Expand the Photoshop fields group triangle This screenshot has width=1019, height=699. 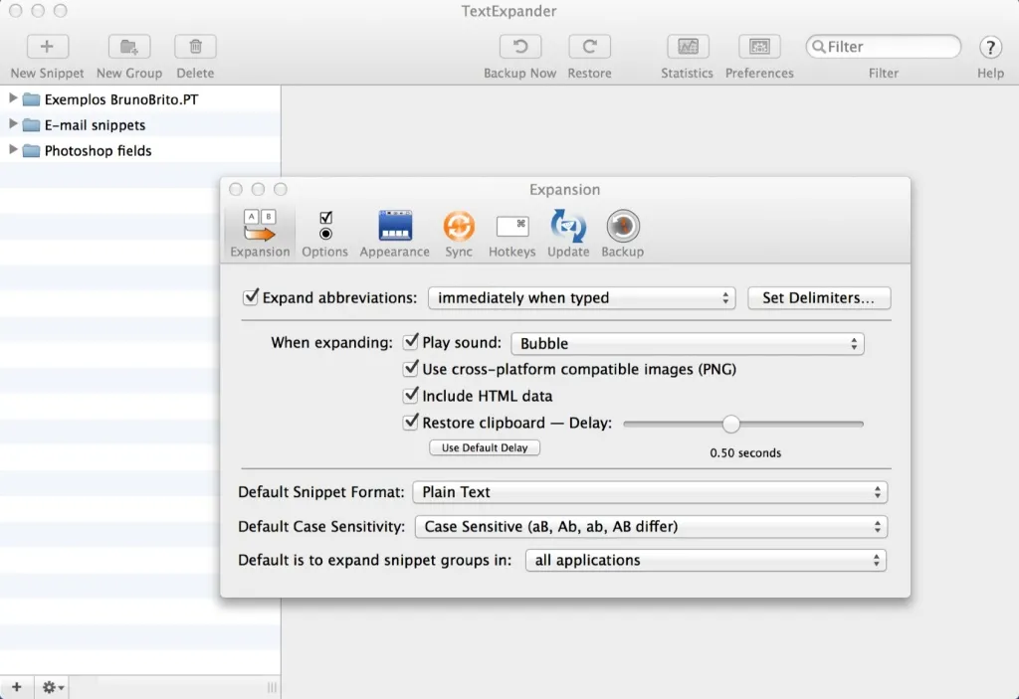point(12,150)
